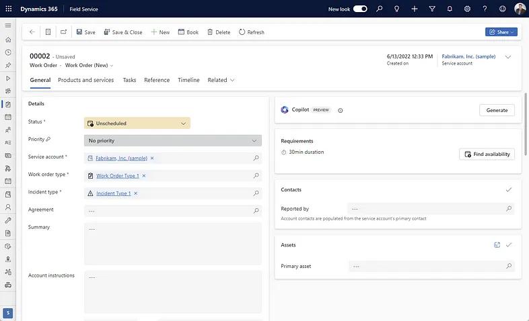The width and height of the screenshot is (529, 321).
Task: Click the Find availability button
Action: click(487, 154)
